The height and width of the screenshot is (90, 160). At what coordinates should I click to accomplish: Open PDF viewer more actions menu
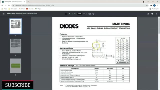(156, 14)
